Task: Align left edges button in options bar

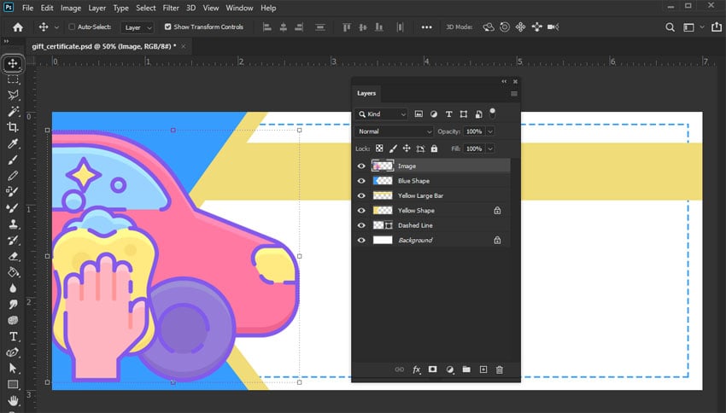Action: (267, 27)
